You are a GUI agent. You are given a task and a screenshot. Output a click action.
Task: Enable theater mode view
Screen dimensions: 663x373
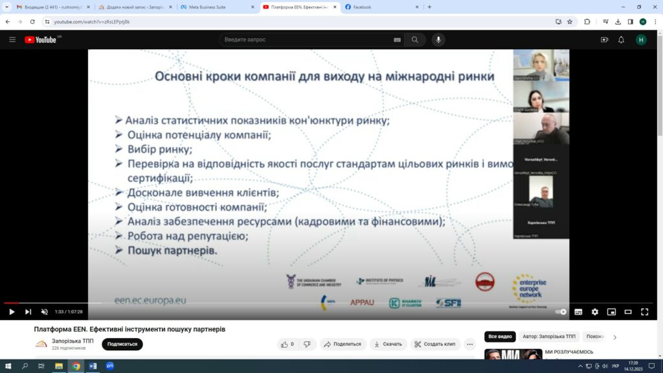[x=628, y=312]
